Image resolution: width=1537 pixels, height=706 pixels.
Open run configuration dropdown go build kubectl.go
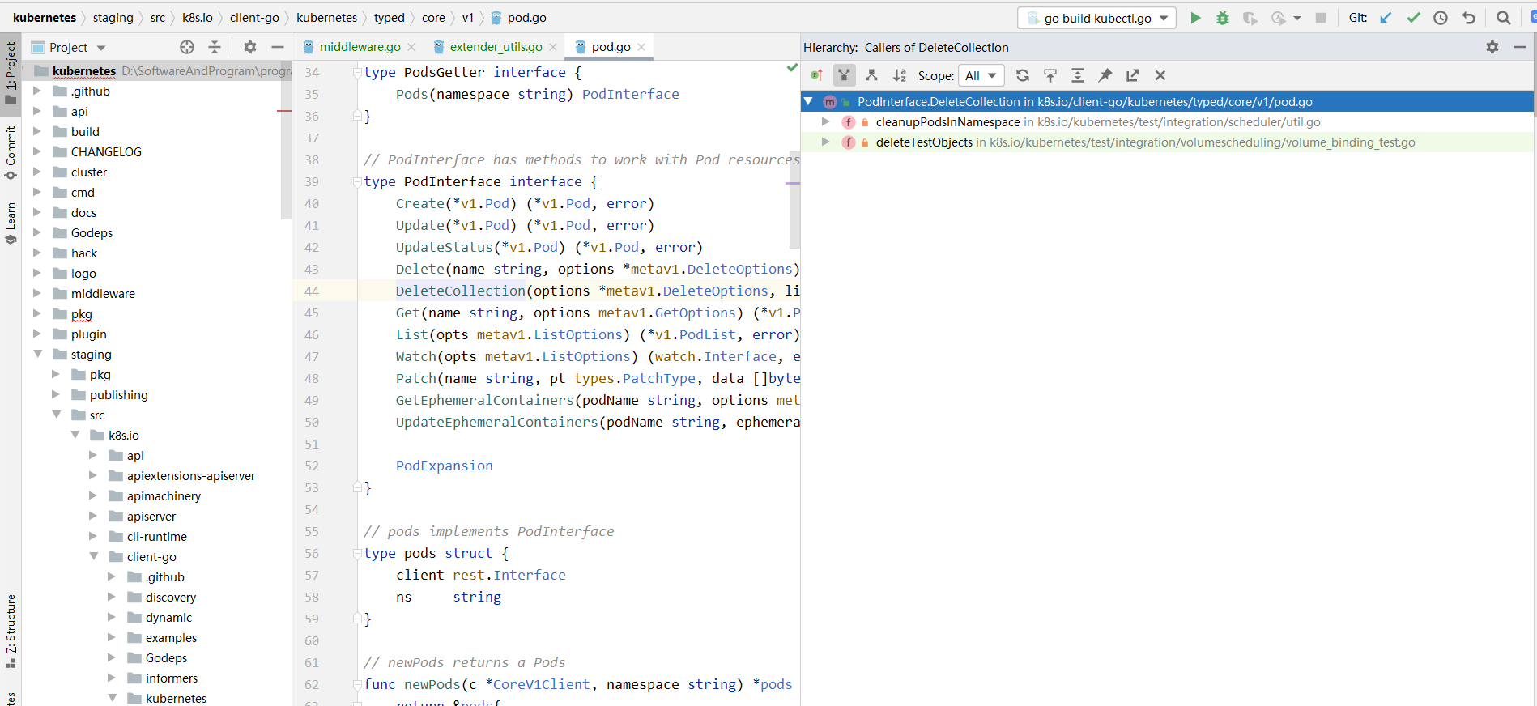click(x=1097, y=18)
